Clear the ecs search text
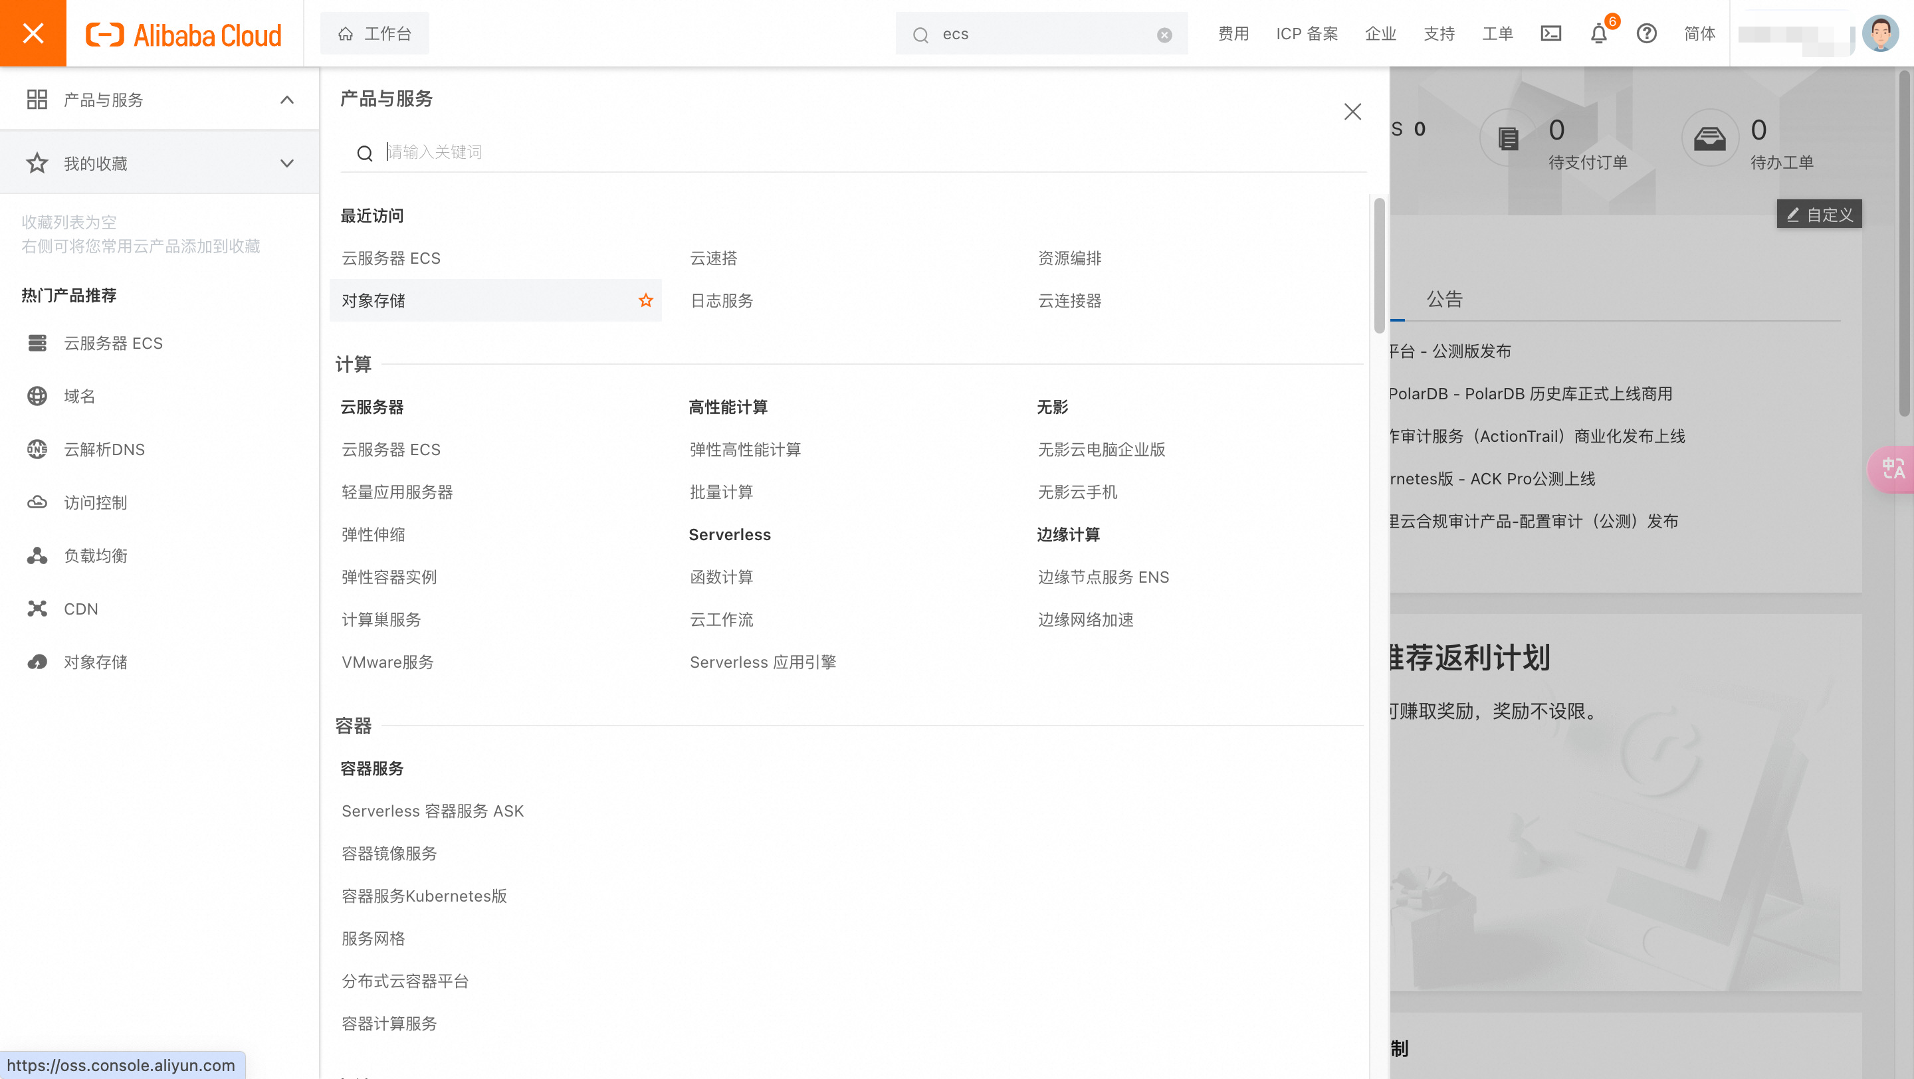This screenshot has height=1079, width=1914. (1164, 35)
